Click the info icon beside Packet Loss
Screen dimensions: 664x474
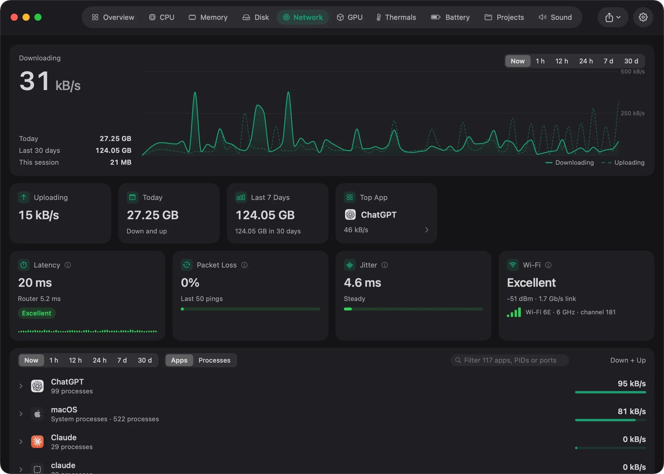pos(244,265)
